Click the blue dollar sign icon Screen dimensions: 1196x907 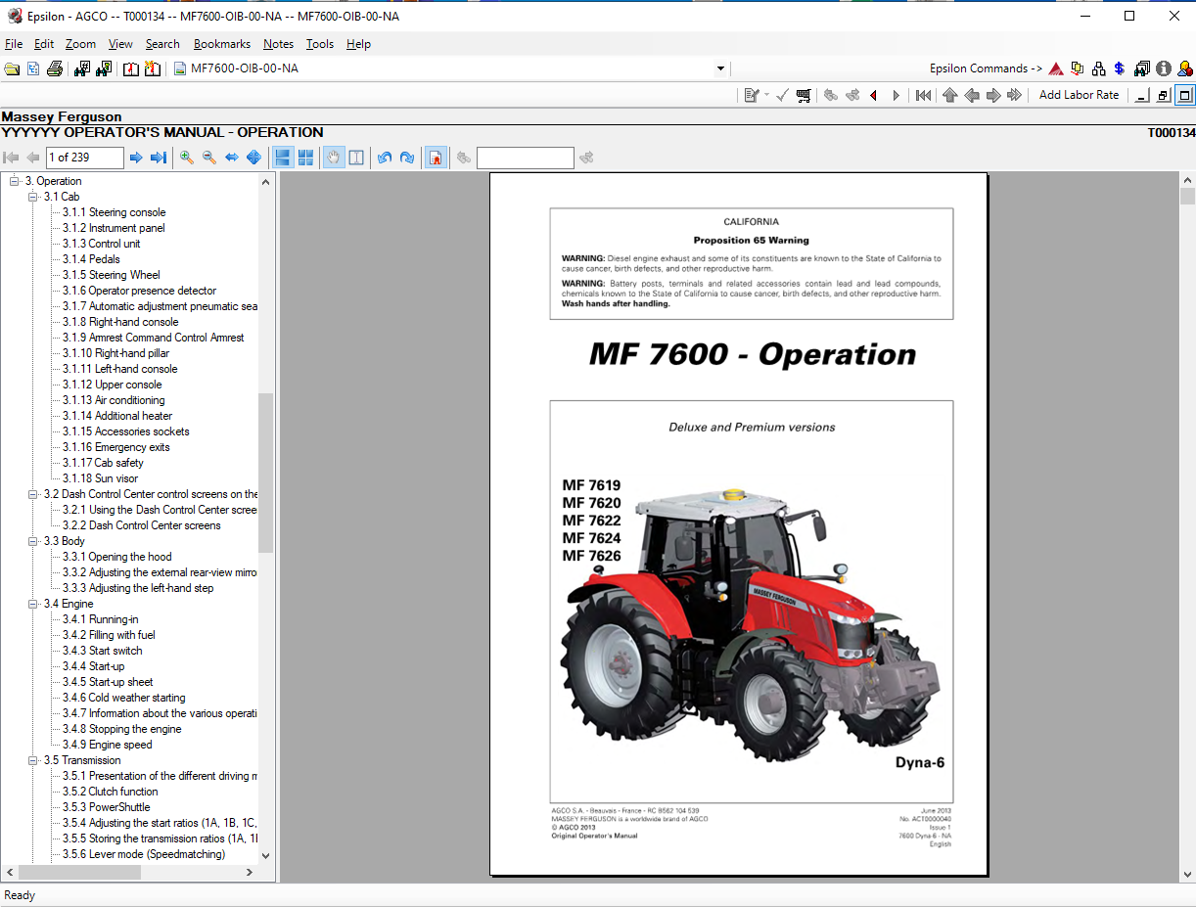pos(1120,68)
